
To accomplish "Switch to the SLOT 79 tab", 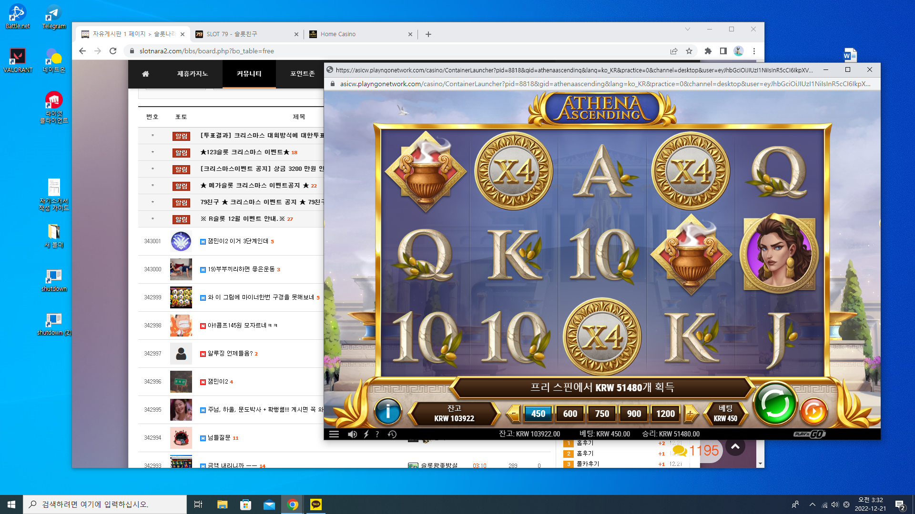I will pos(246,34).
